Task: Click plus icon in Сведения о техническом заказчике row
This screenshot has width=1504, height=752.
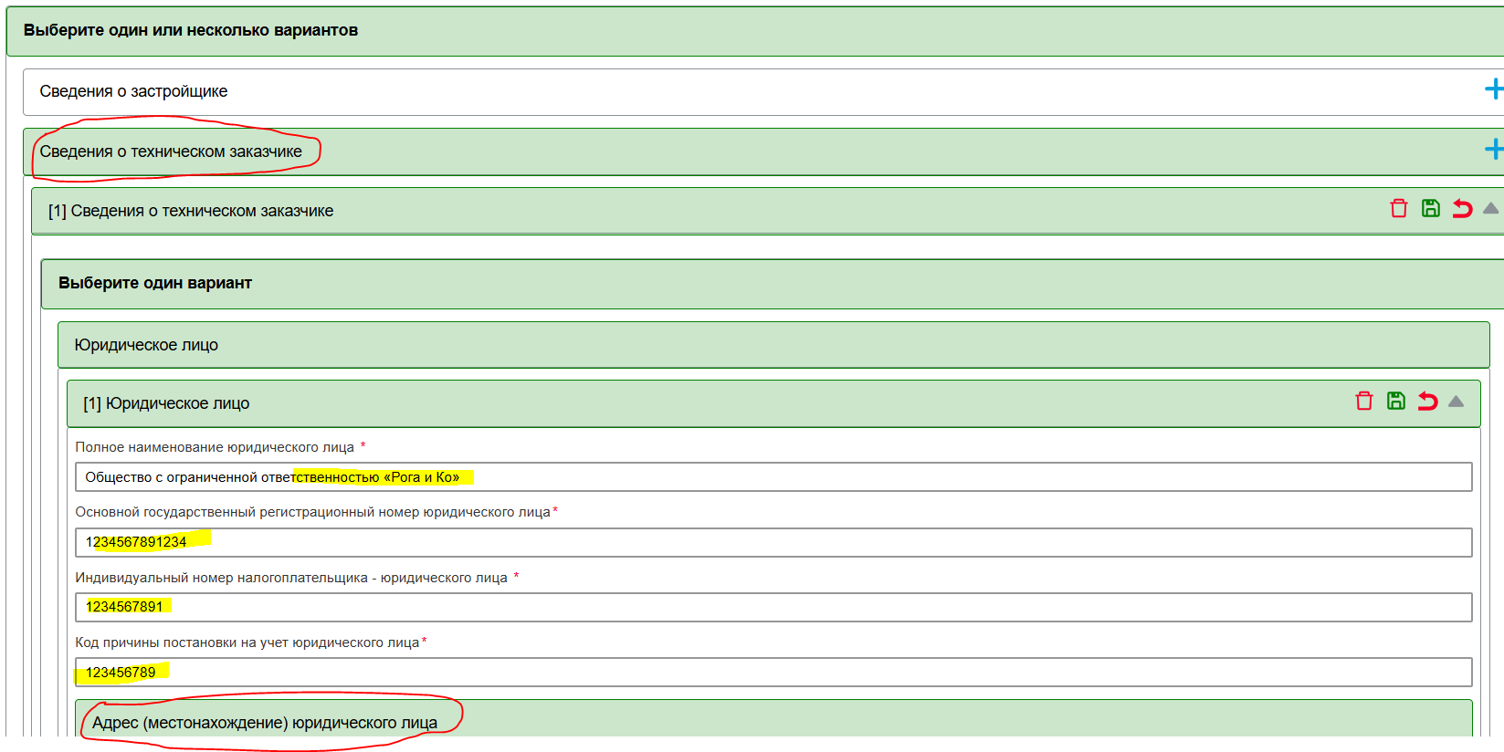Action: (x=1493, y=149)
